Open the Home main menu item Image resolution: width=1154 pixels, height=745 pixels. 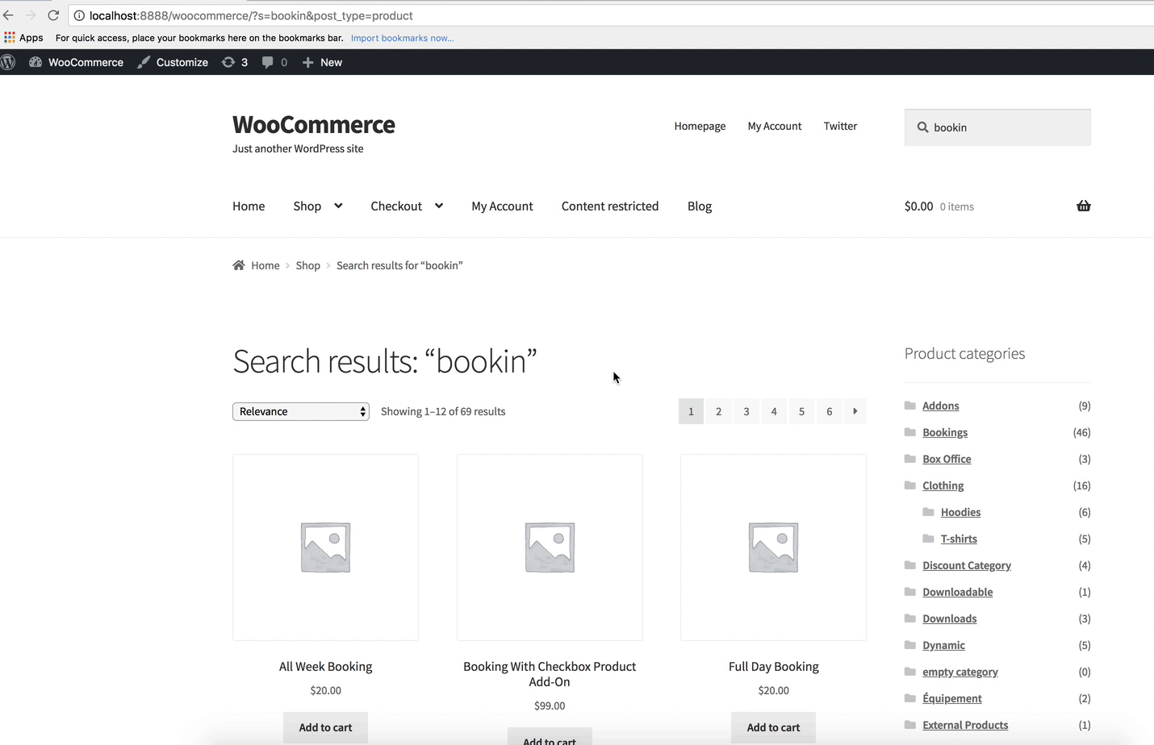pos(249,206)
